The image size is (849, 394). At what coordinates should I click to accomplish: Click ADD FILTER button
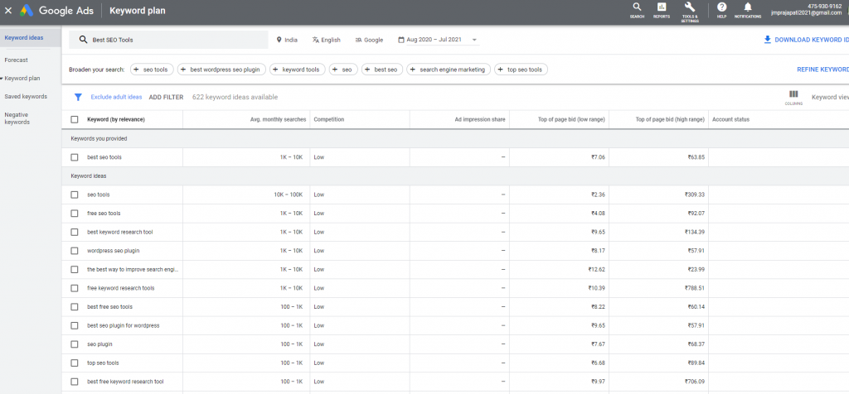tap(166, 98)
